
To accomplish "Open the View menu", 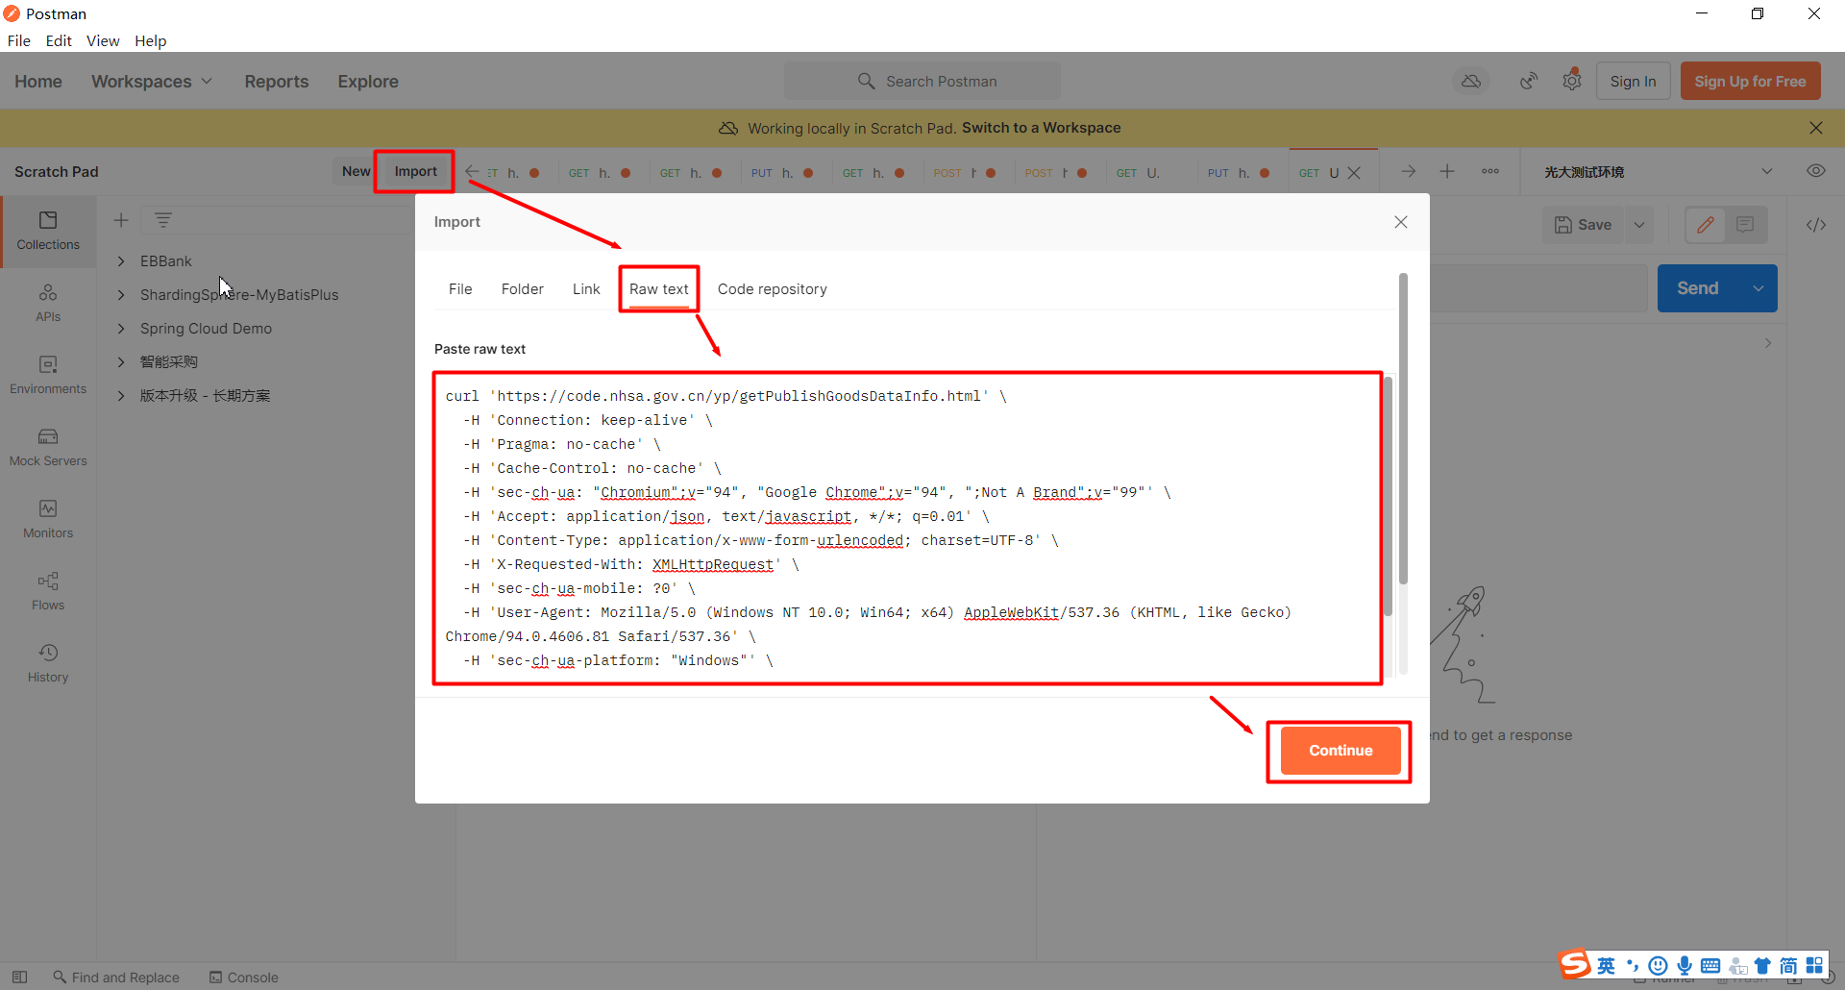I will tap(102, 40).
